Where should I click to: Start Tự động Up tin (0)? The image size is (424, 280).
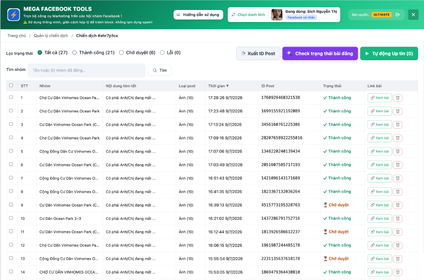point(389,54)
